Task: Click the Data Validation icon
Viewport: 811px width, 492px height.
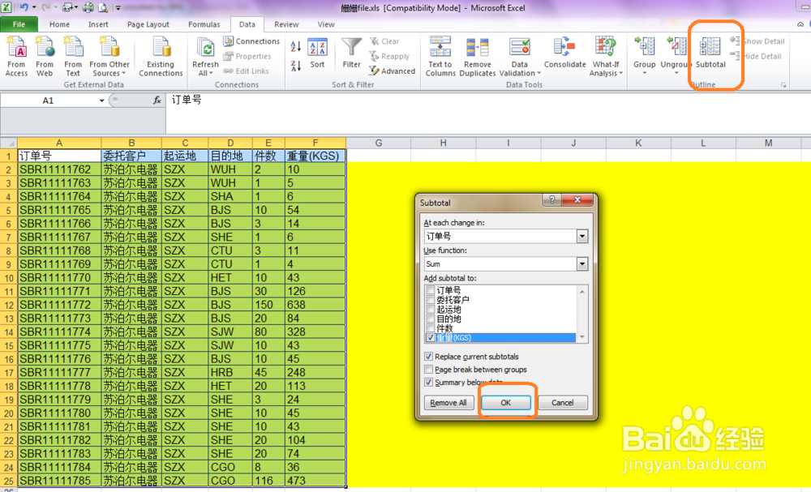Action: point(520,48)
